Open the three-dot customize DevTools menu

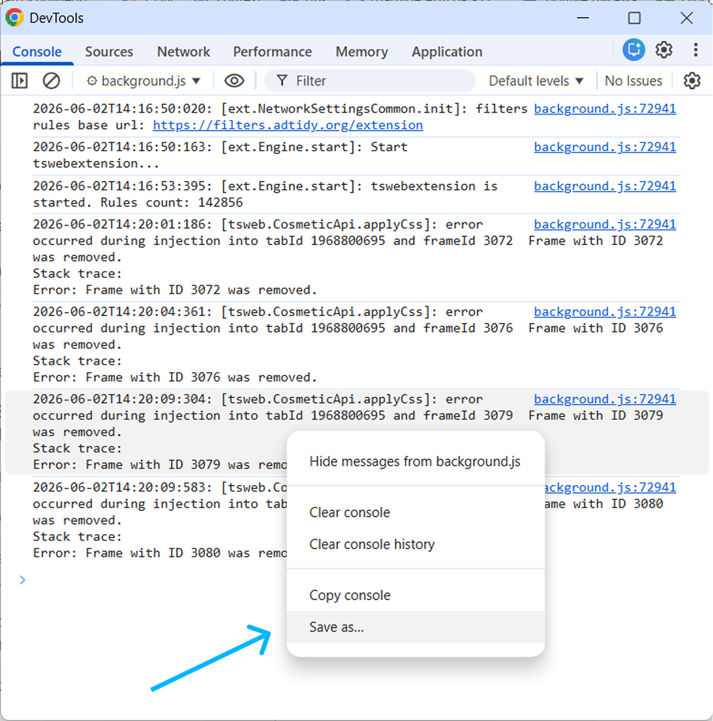tap(695, 50)
